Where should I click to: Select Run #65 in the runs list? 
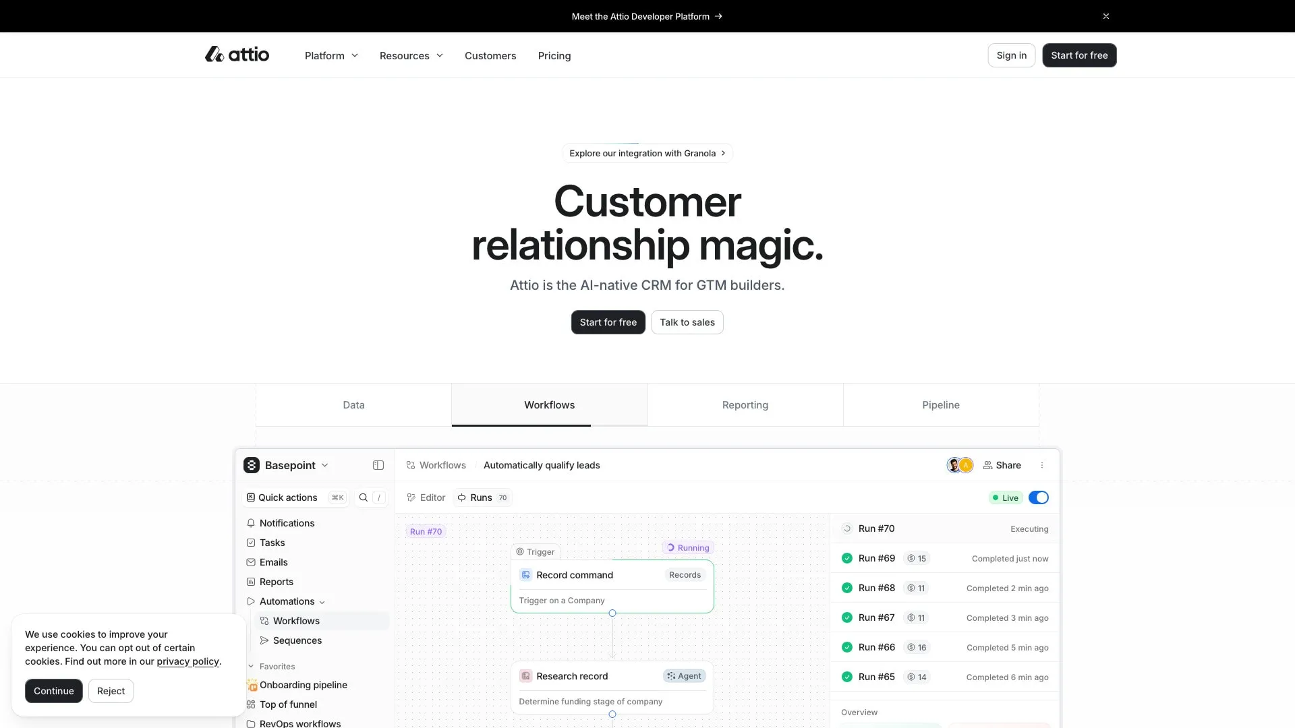pos(945,677)
